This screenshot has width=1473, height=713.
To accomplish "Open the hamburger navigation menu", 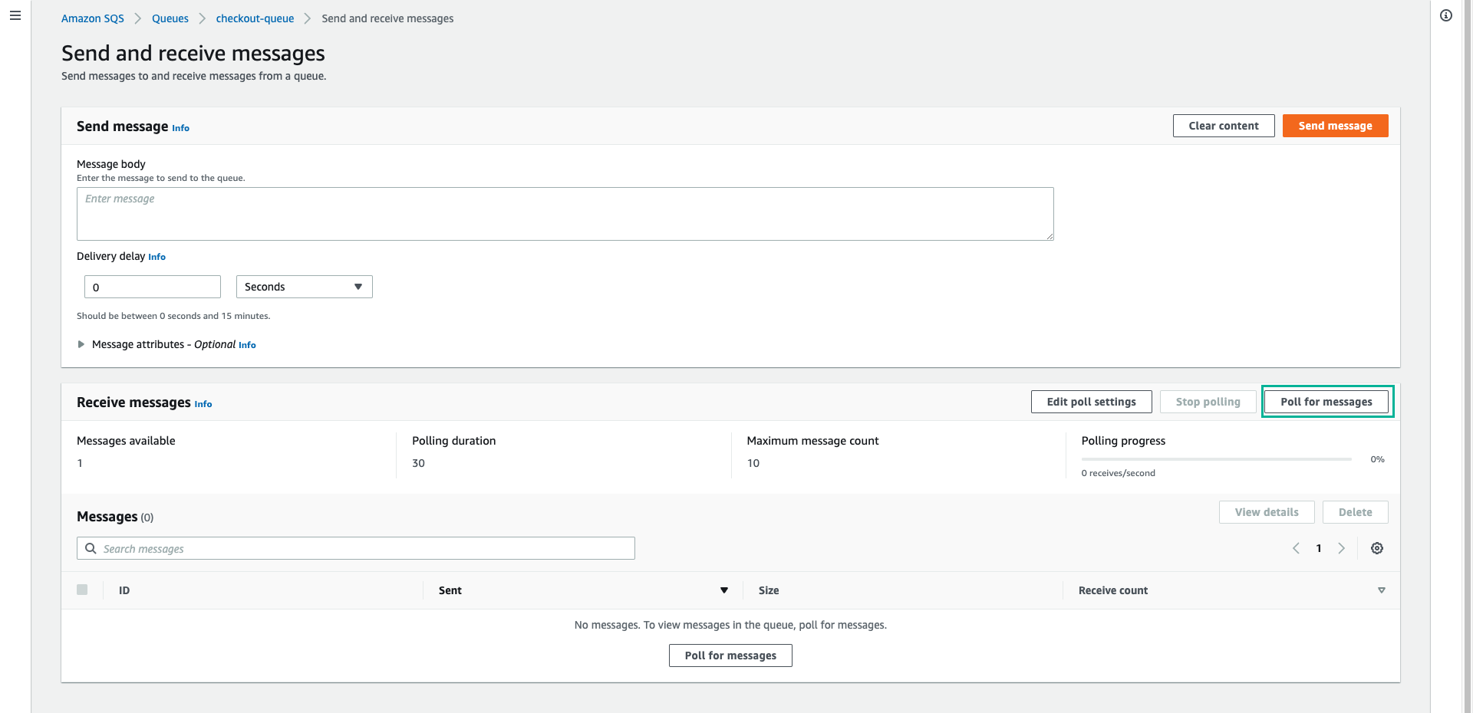I will [x=15, y=15].
